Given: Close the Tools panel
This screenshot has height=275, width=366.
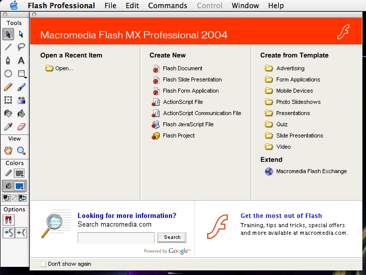Looking at the screenshot, I should (x=5, y=14).
